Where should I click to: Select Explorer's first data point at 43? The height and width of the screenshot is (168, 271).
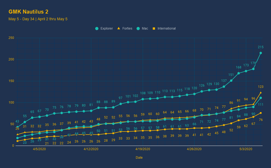coord(17,127)
